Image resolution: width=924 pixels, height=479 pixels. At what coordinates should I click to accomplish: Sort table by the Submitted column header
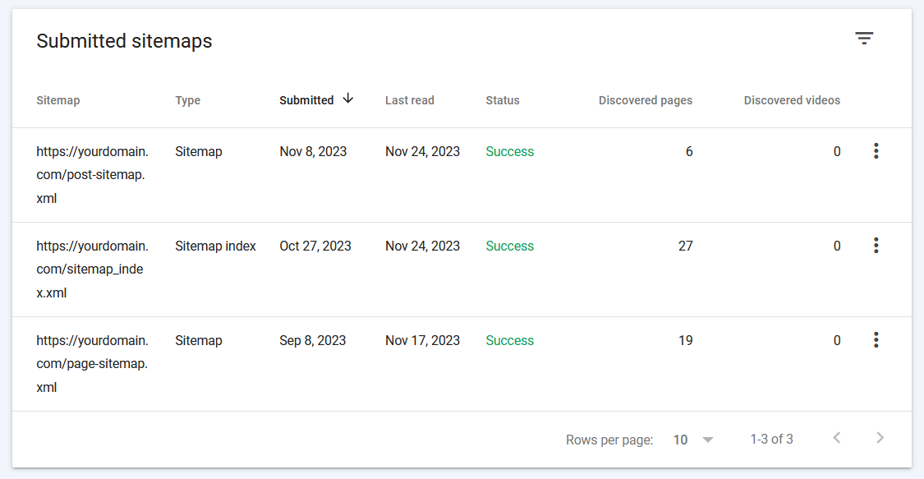pos(306,99)
